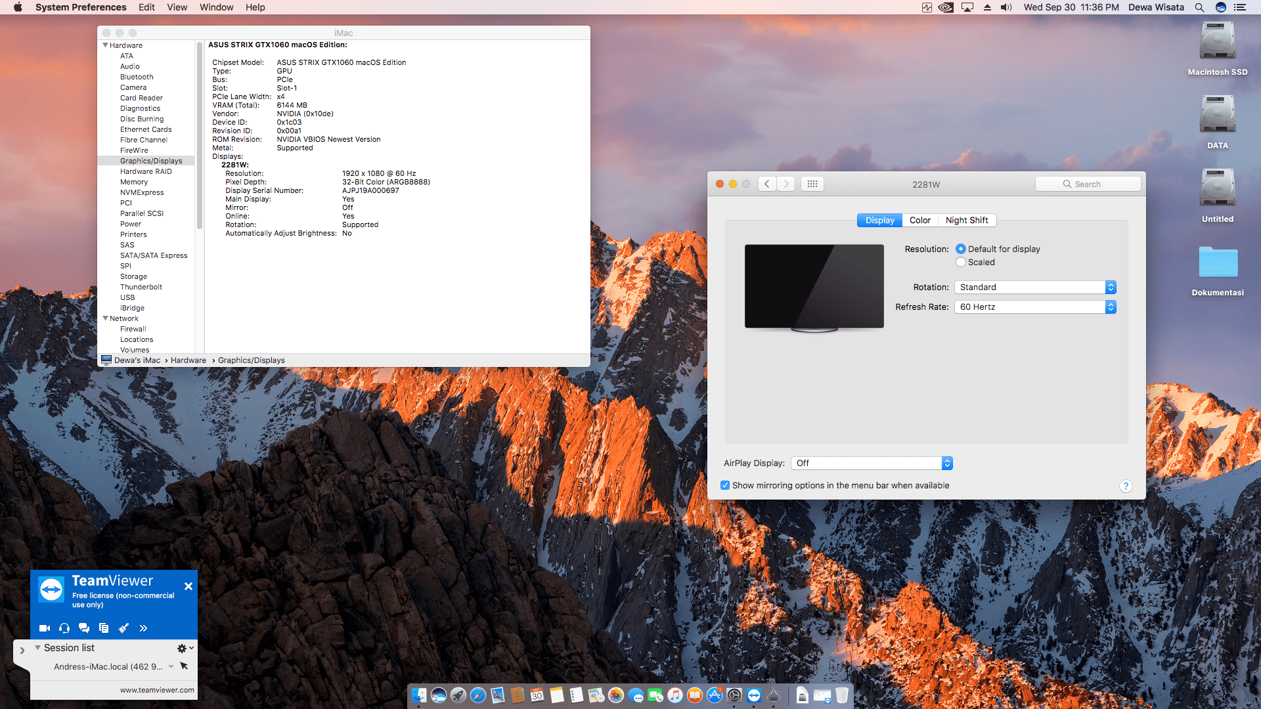Click the TeamViewer headset audio icon
Image resolution: width=1261 pixels, height=709 pixels.
tap(64, 628)
